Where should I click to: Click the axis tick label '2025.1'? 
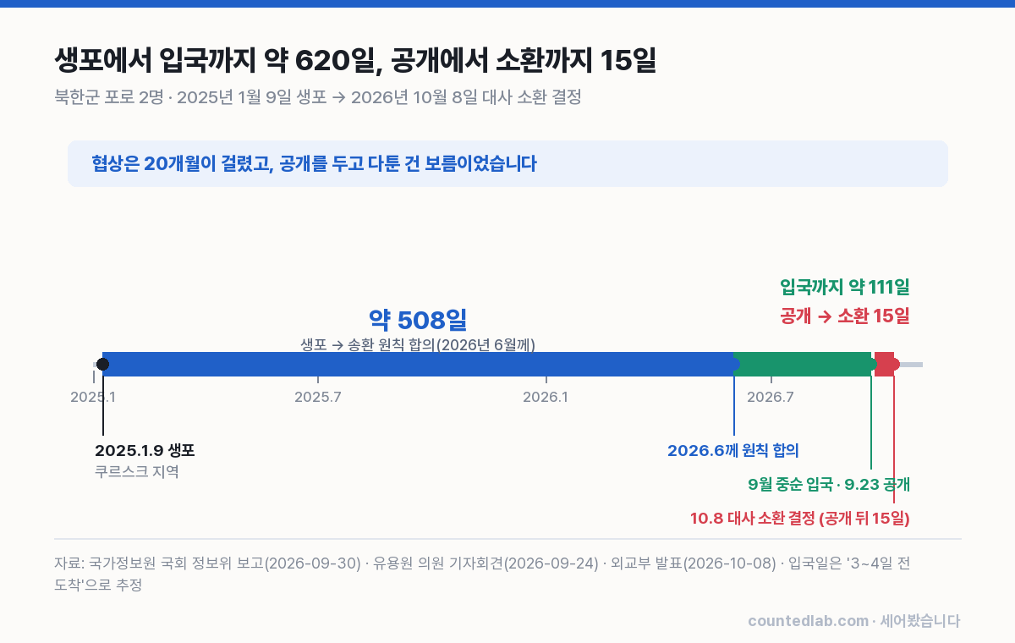(93, 397)
